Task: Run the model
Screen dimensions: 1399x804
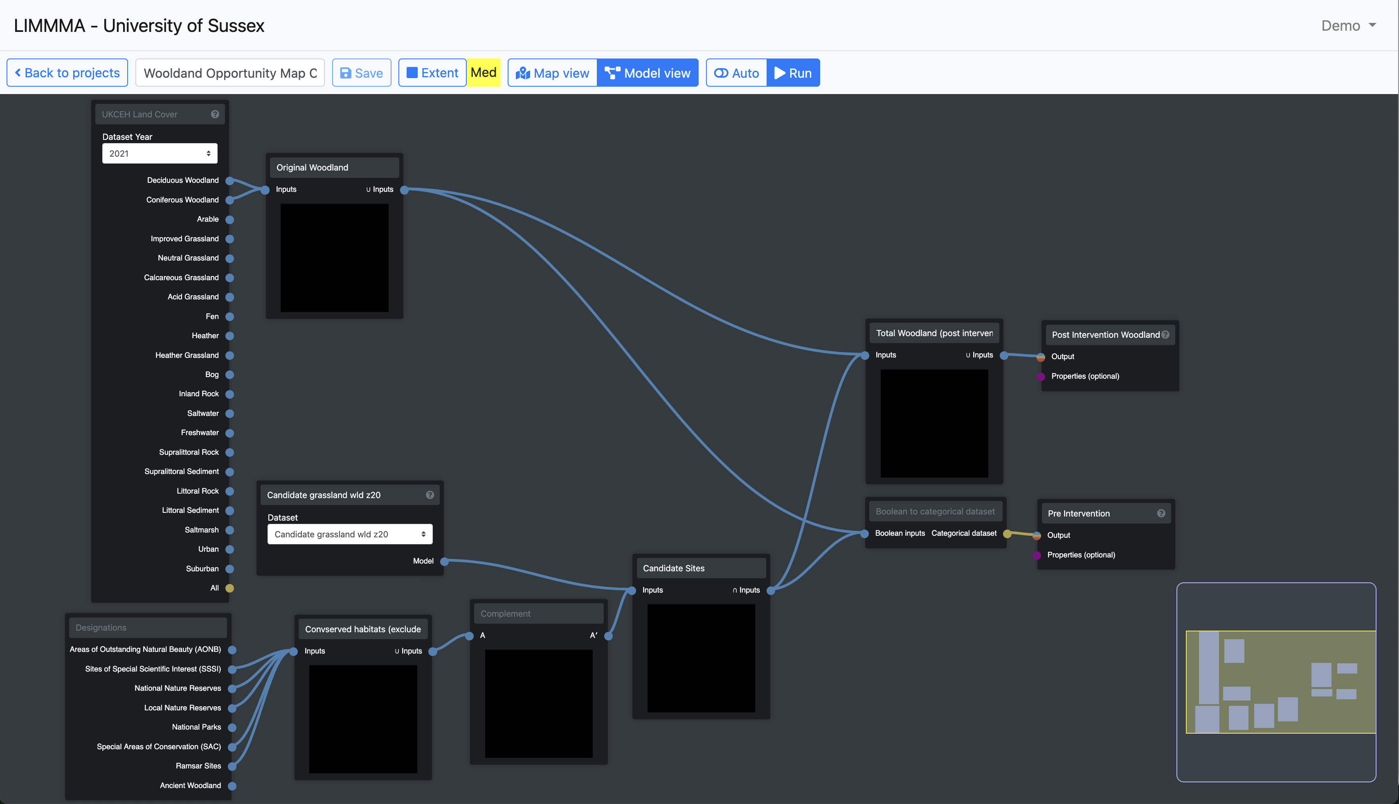Action: pyautogui.click(x=793, y=73)
